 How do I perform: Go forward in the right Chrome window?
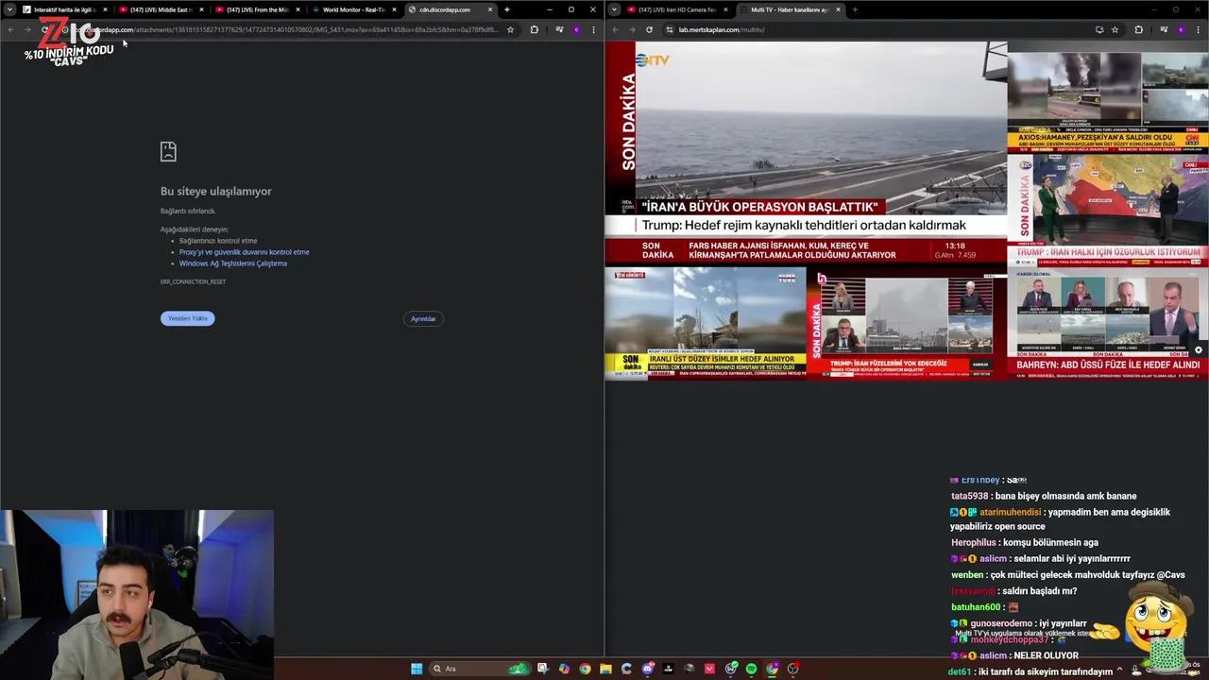[632, 29]
